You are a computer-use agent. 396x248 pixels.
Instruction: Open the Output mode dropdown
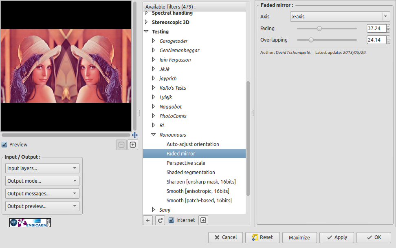click(x=42, y=181)
